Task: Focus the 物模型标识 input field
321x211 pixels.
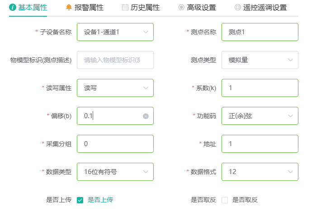Action: [x=115, y=60]
